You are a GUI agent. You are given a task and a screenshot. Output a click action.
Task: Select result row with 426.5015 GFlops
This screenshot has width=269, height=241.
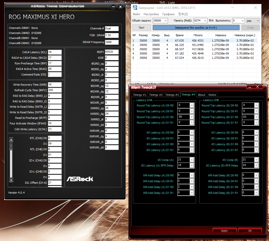tap(194, 58)
